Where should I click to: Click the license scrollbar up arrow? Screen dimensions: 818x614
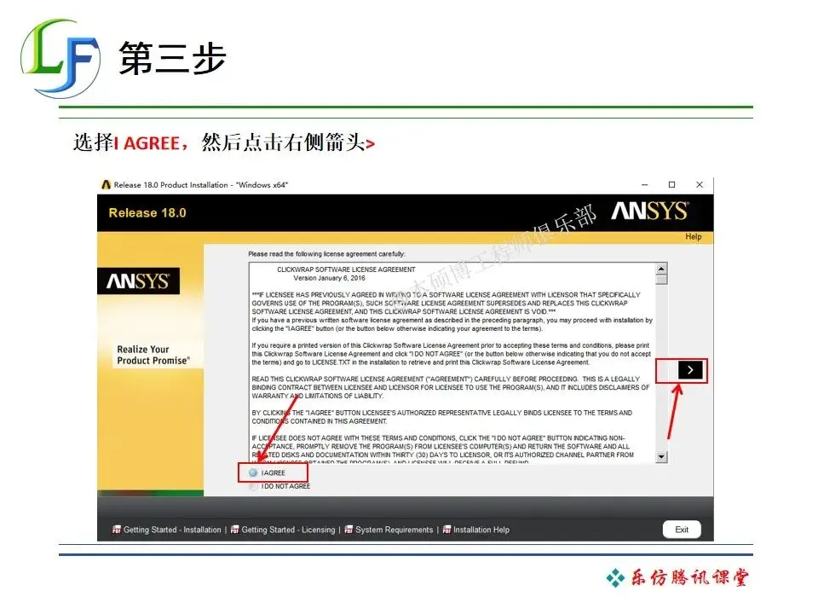point(661,269)
